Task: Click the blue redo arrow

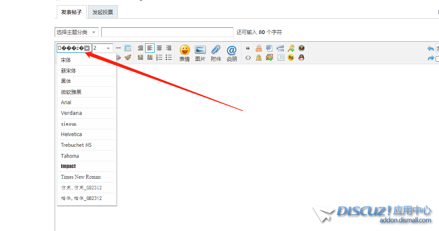Action: 430,58
